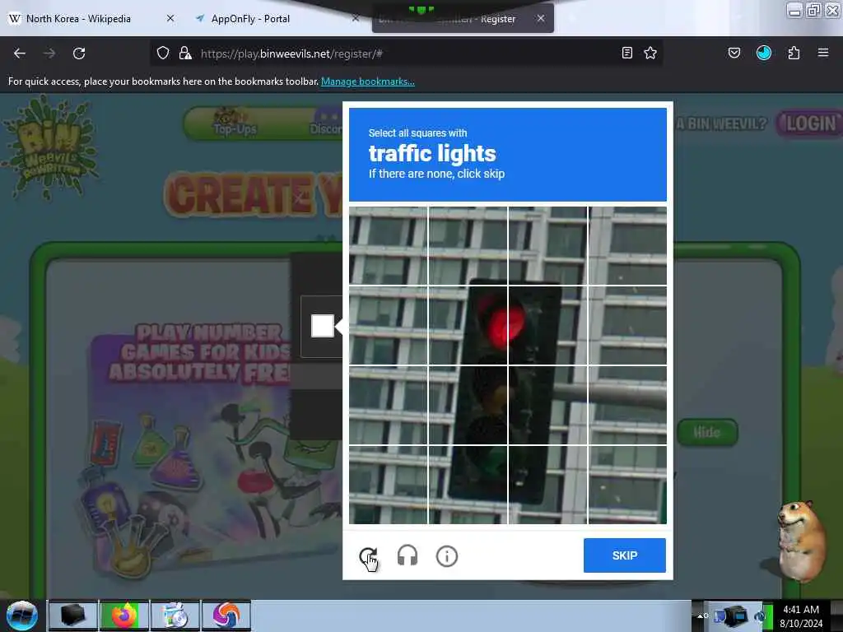Go back to the previous page
Viewport: 843px width, 632px height.
coord(20,53)
